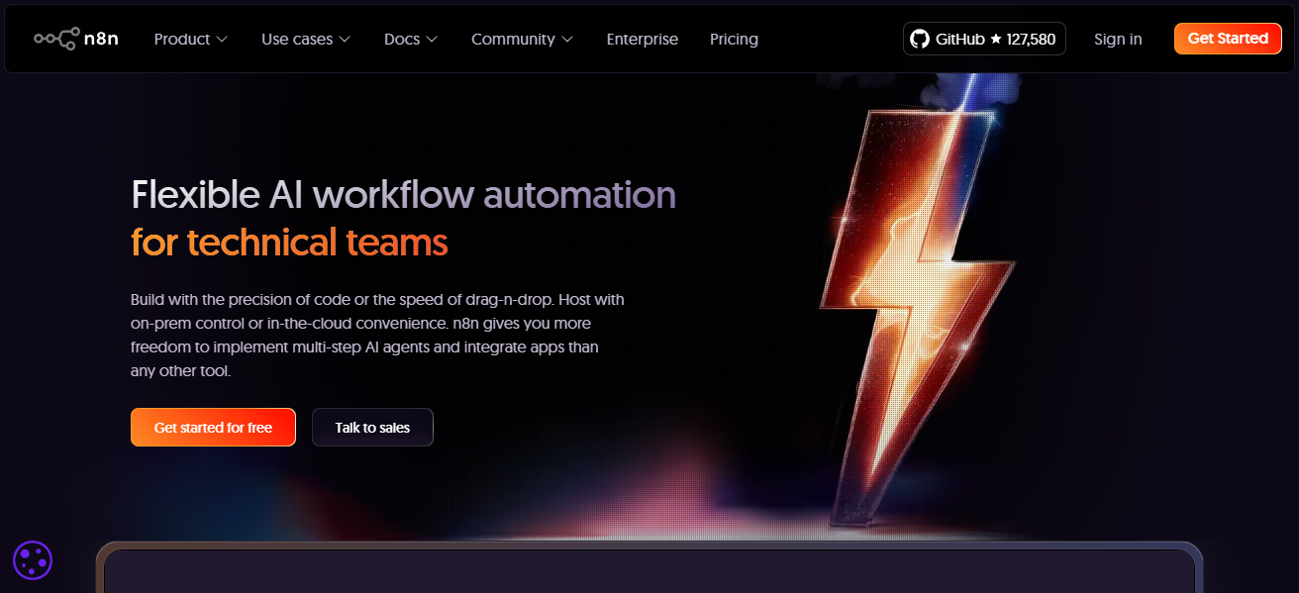Image resolution: width=1299 pixels, height=593 pixels.
Task: Click Get started for free button
Action: click(x=213, y=428)
